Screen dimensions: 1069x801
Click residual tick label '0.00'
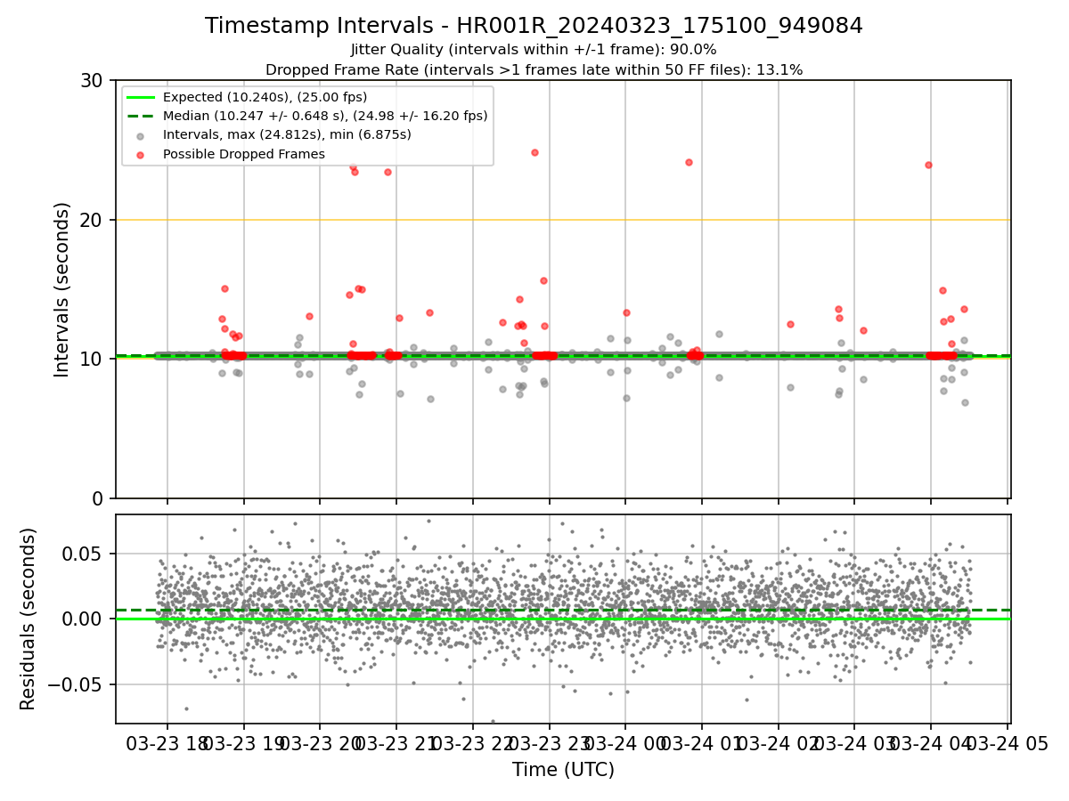[x=83, y=619]
